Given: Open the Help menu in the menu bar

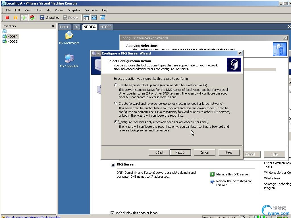Looking at the screenshot, I should [x=105, y=10].
